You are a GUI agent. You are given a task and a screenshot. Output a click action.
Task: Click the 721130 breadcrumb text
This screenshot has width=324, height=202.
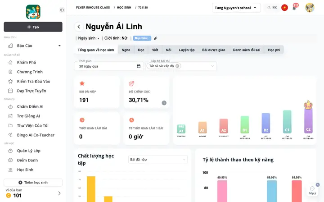pos(143,8)
